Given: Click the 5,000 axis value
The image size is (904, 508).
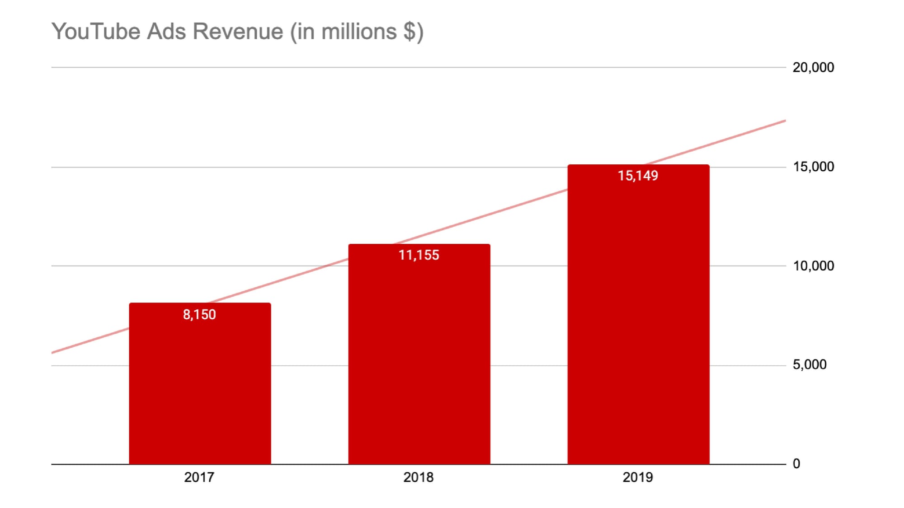Looking at the screenshot, I should pos(809,365).
